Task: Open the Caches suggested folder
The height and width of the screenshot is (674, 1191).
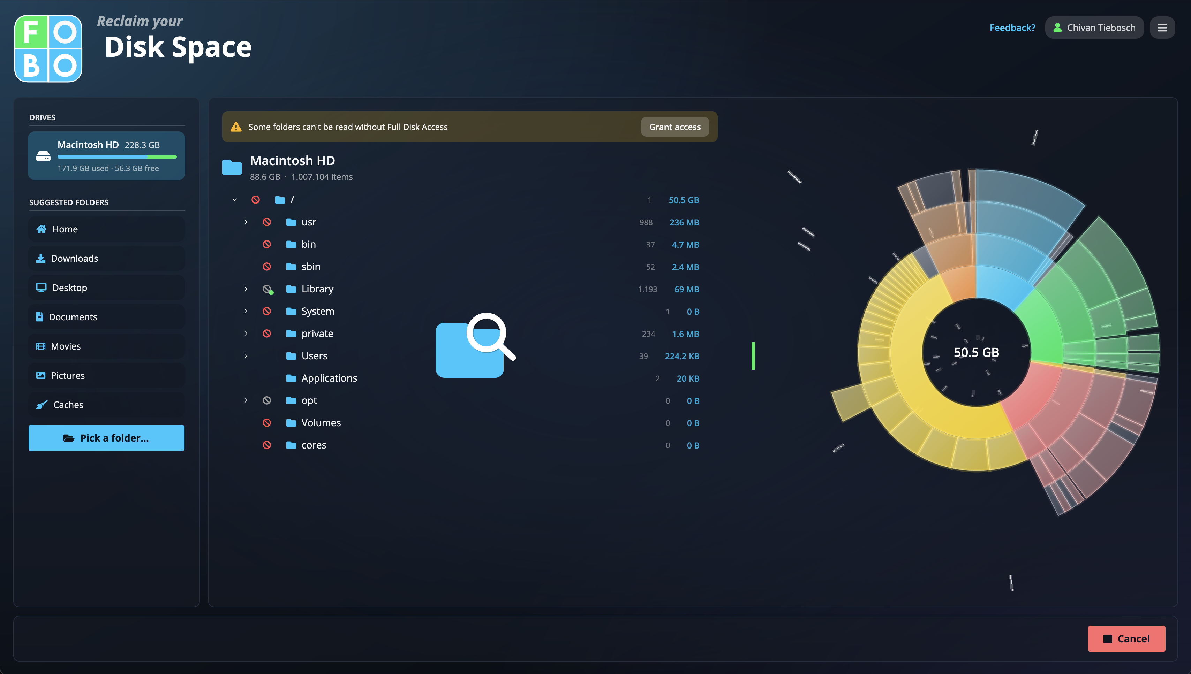Action: [x=107, y=405]
